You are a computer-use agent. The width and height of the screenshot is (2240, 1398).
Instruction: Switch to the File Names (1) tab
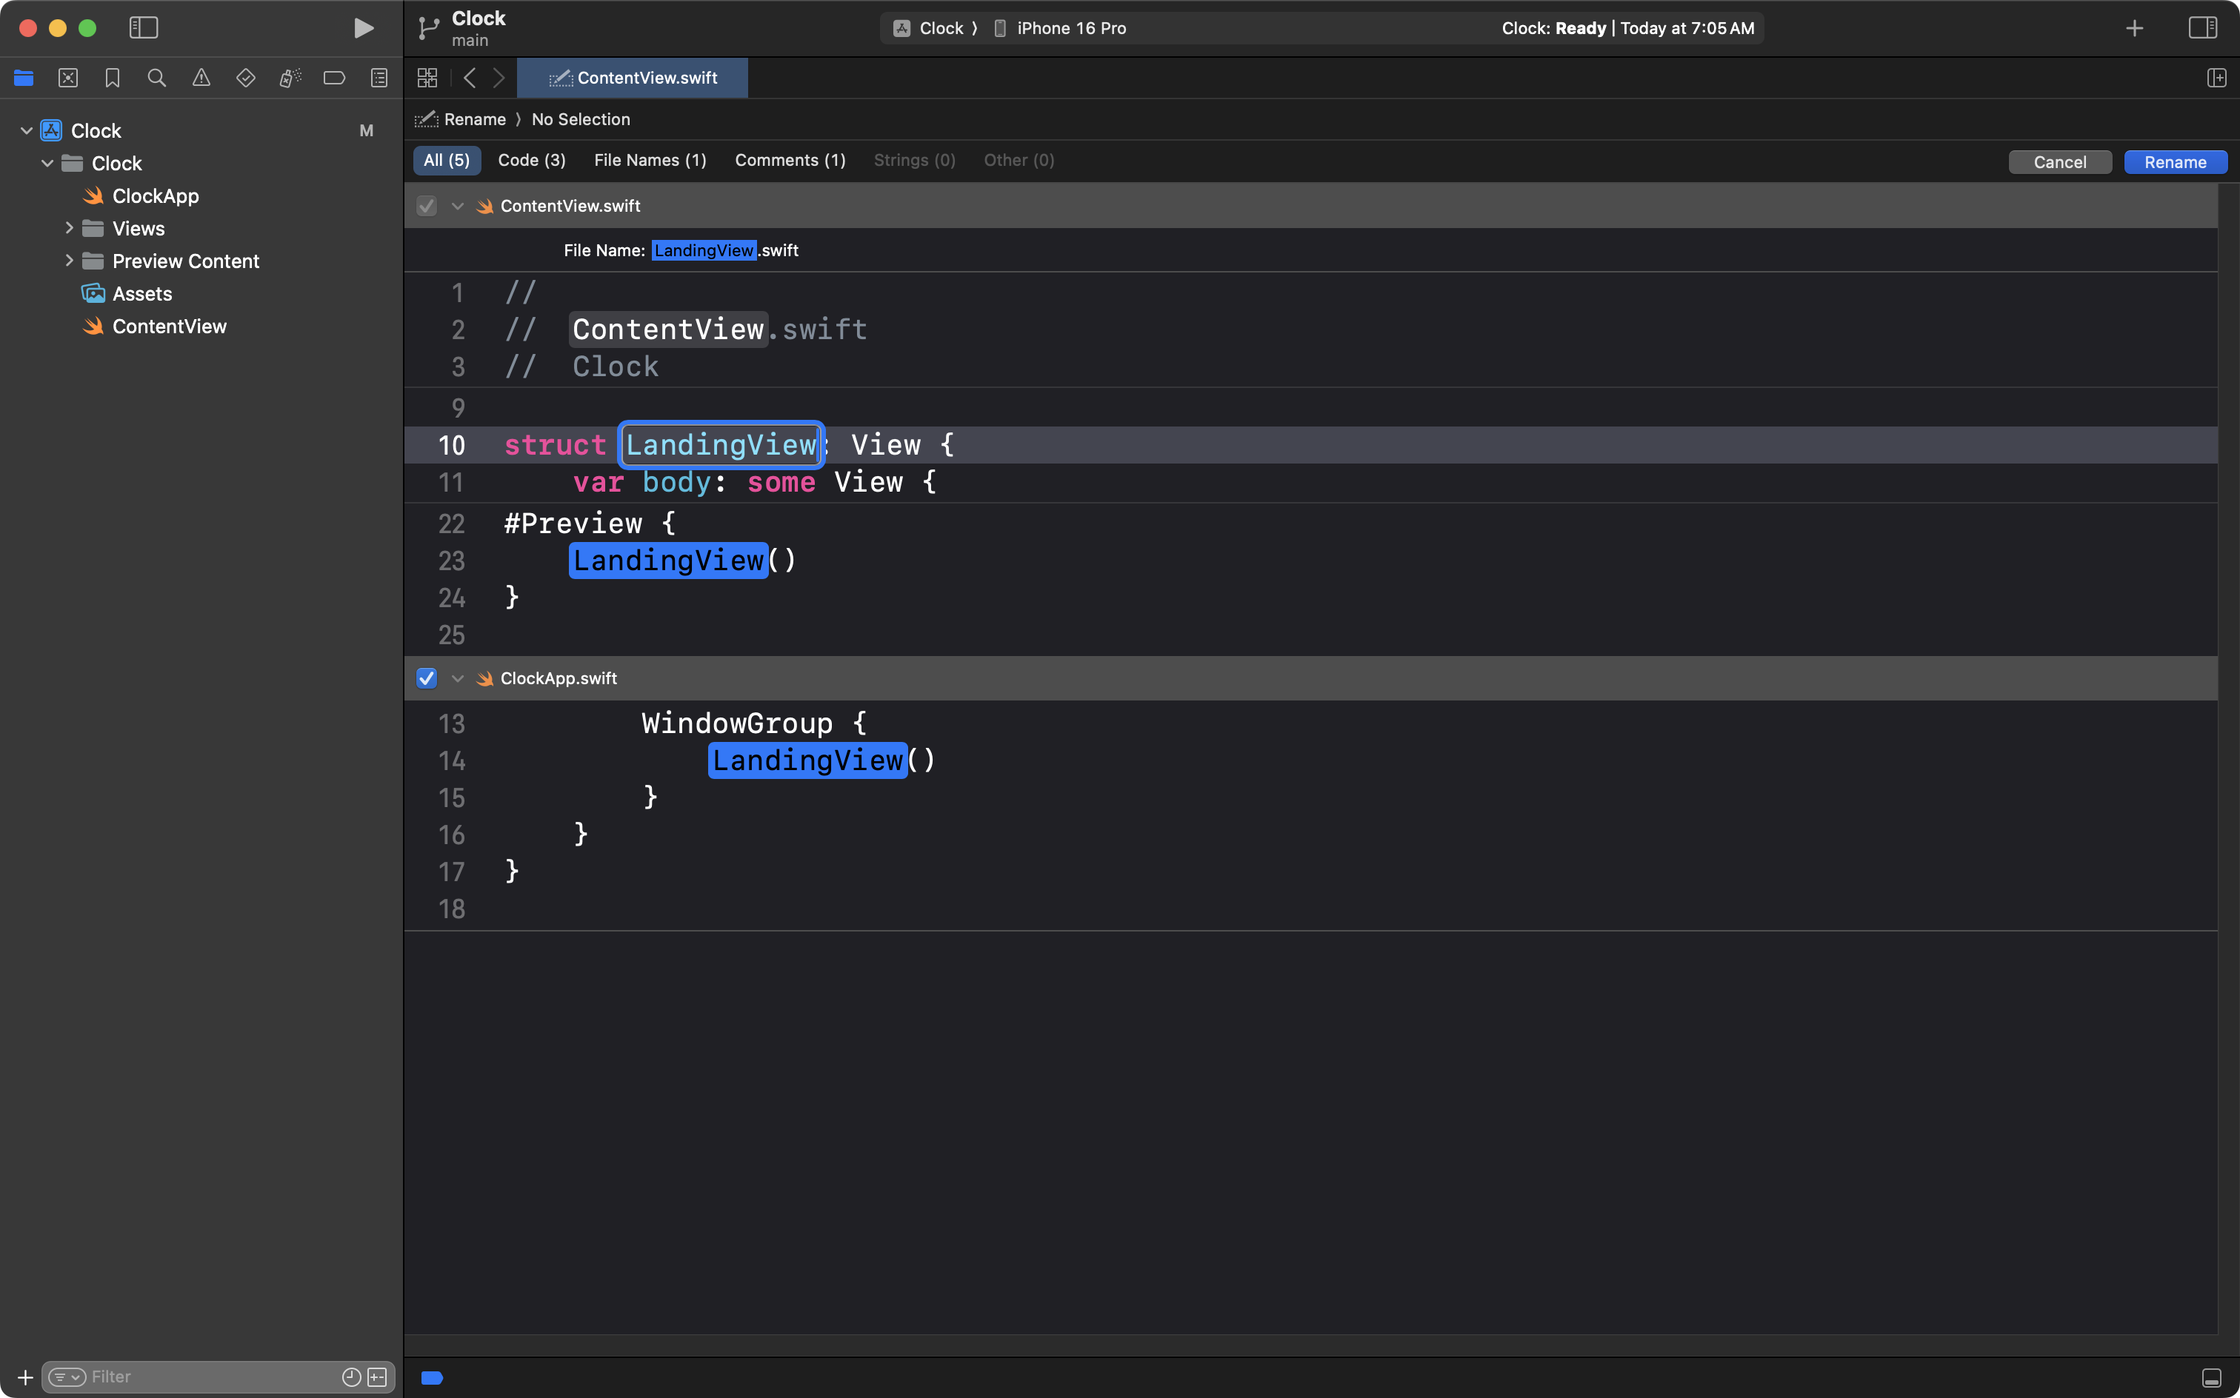649,161
